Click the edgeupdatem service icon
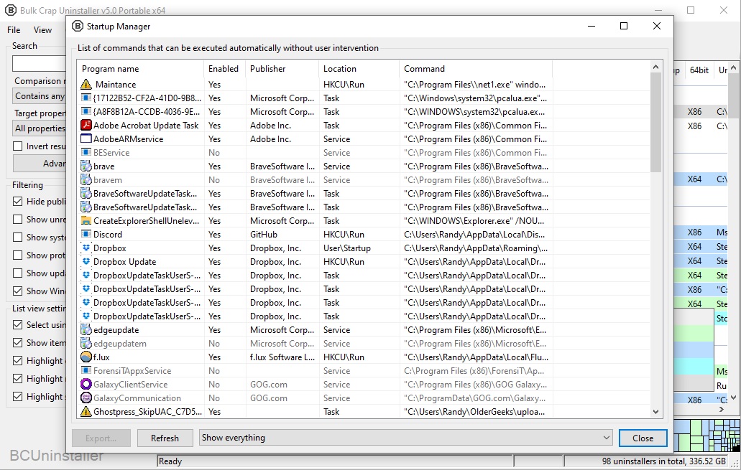 click(86, 344)
